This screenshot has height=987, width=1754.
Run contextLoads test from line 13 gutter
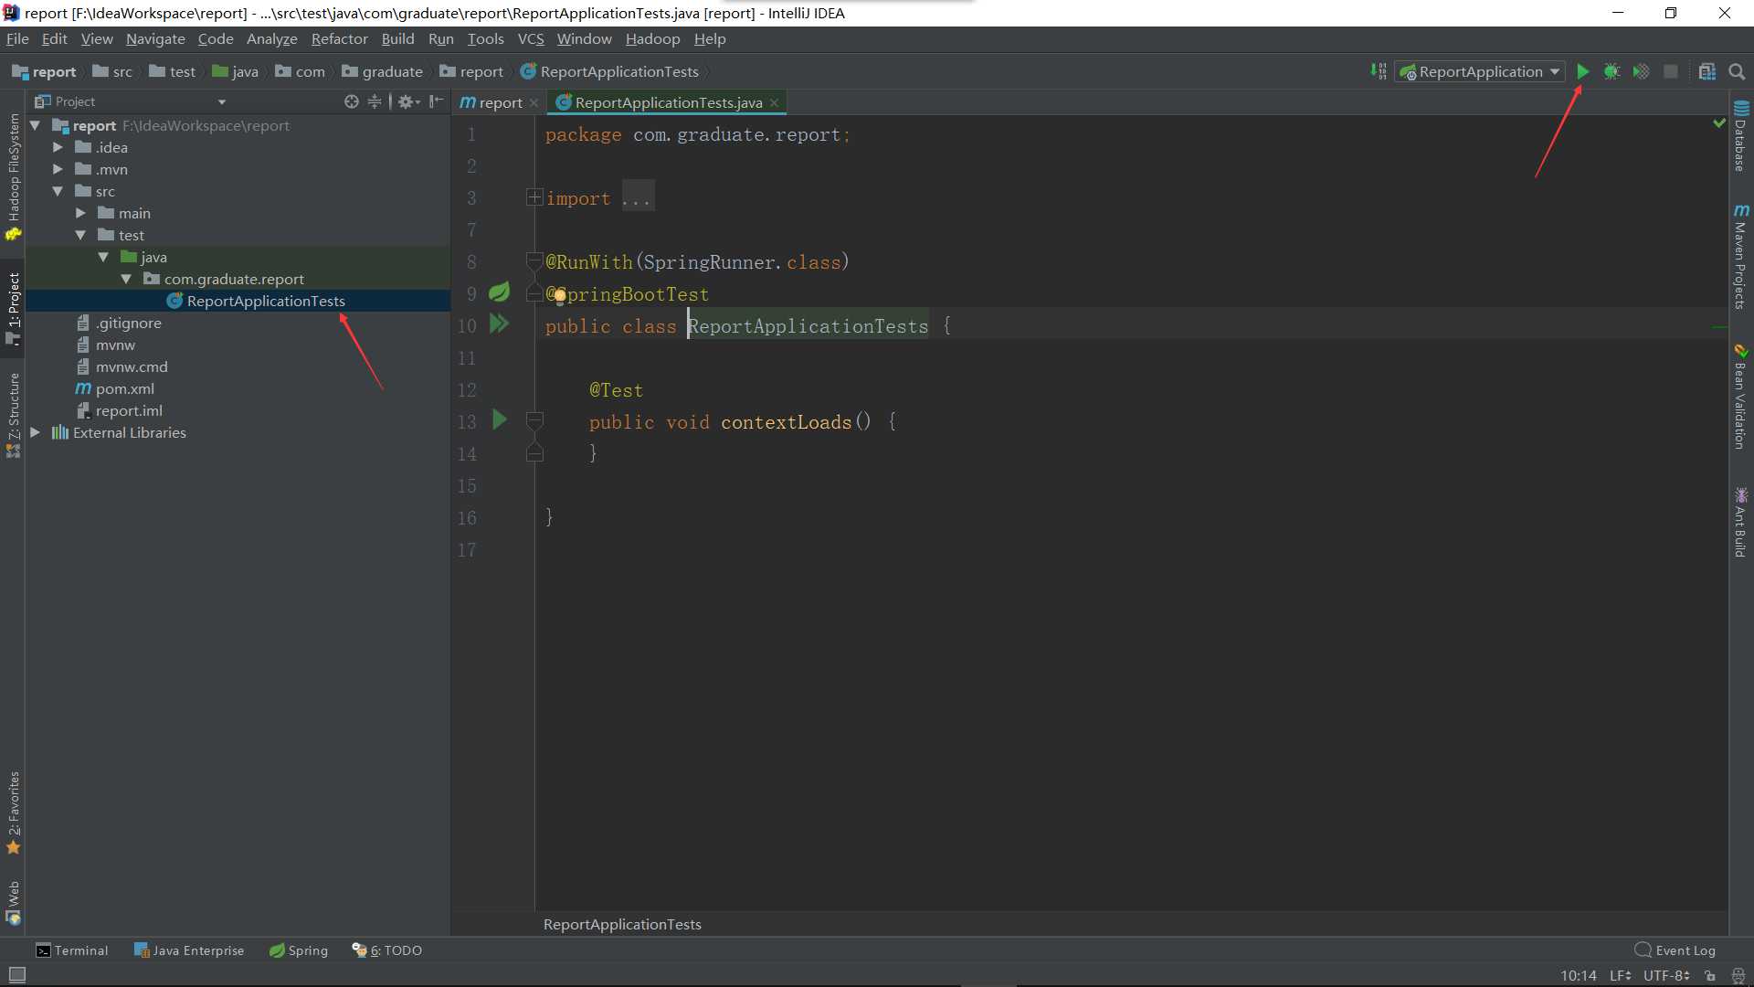[x=499, y=419]
